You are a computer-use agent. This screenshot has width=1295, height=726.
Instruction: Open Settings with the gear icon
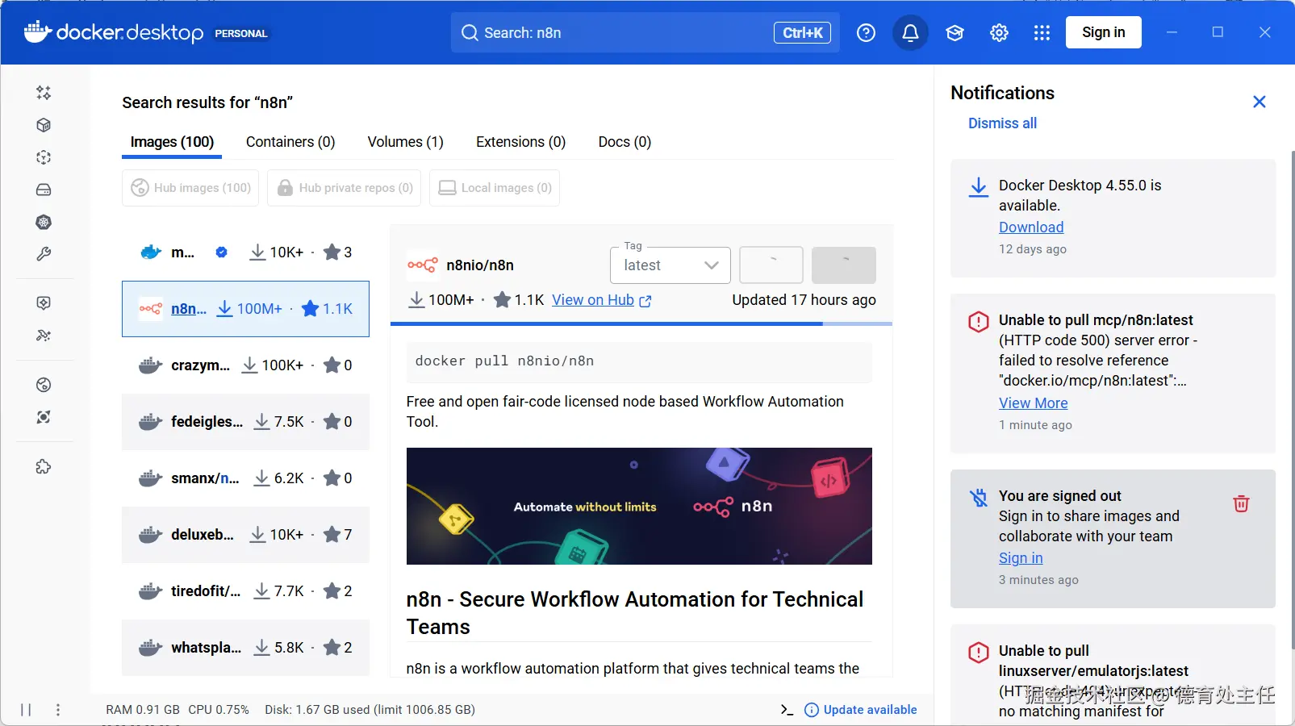(999, 33)
